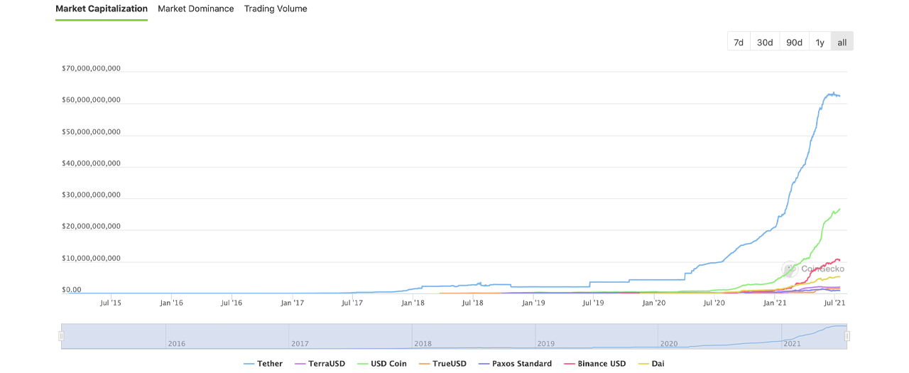Click the Jan '17 x-axis label
Viewport: 909px width, 373px height.
(293, 303)
